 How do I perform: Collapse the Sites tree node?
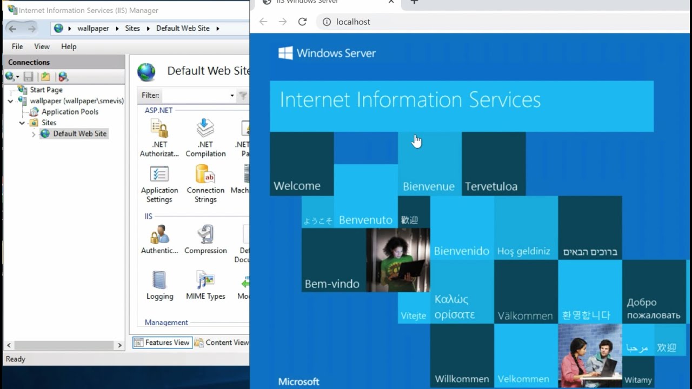tap(22, 123)
